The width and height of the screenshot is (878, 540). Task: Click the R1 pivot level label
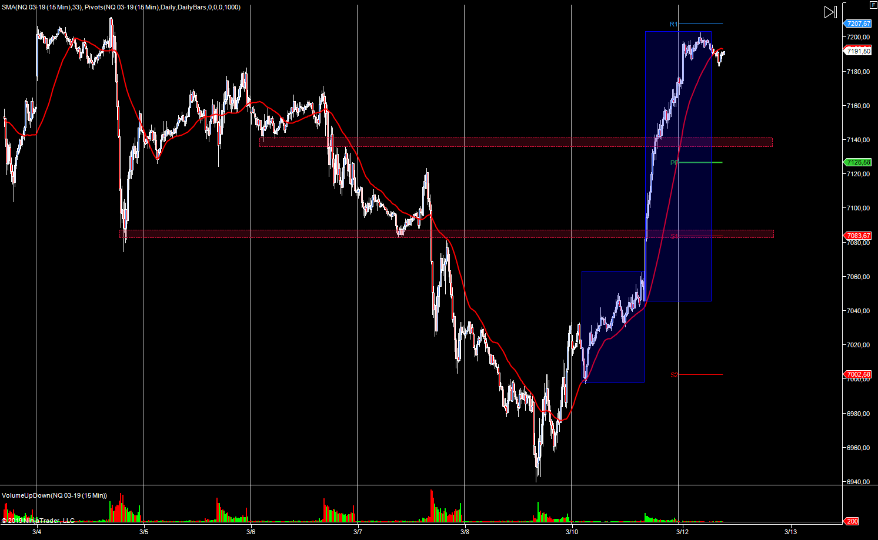click(674, 24)
